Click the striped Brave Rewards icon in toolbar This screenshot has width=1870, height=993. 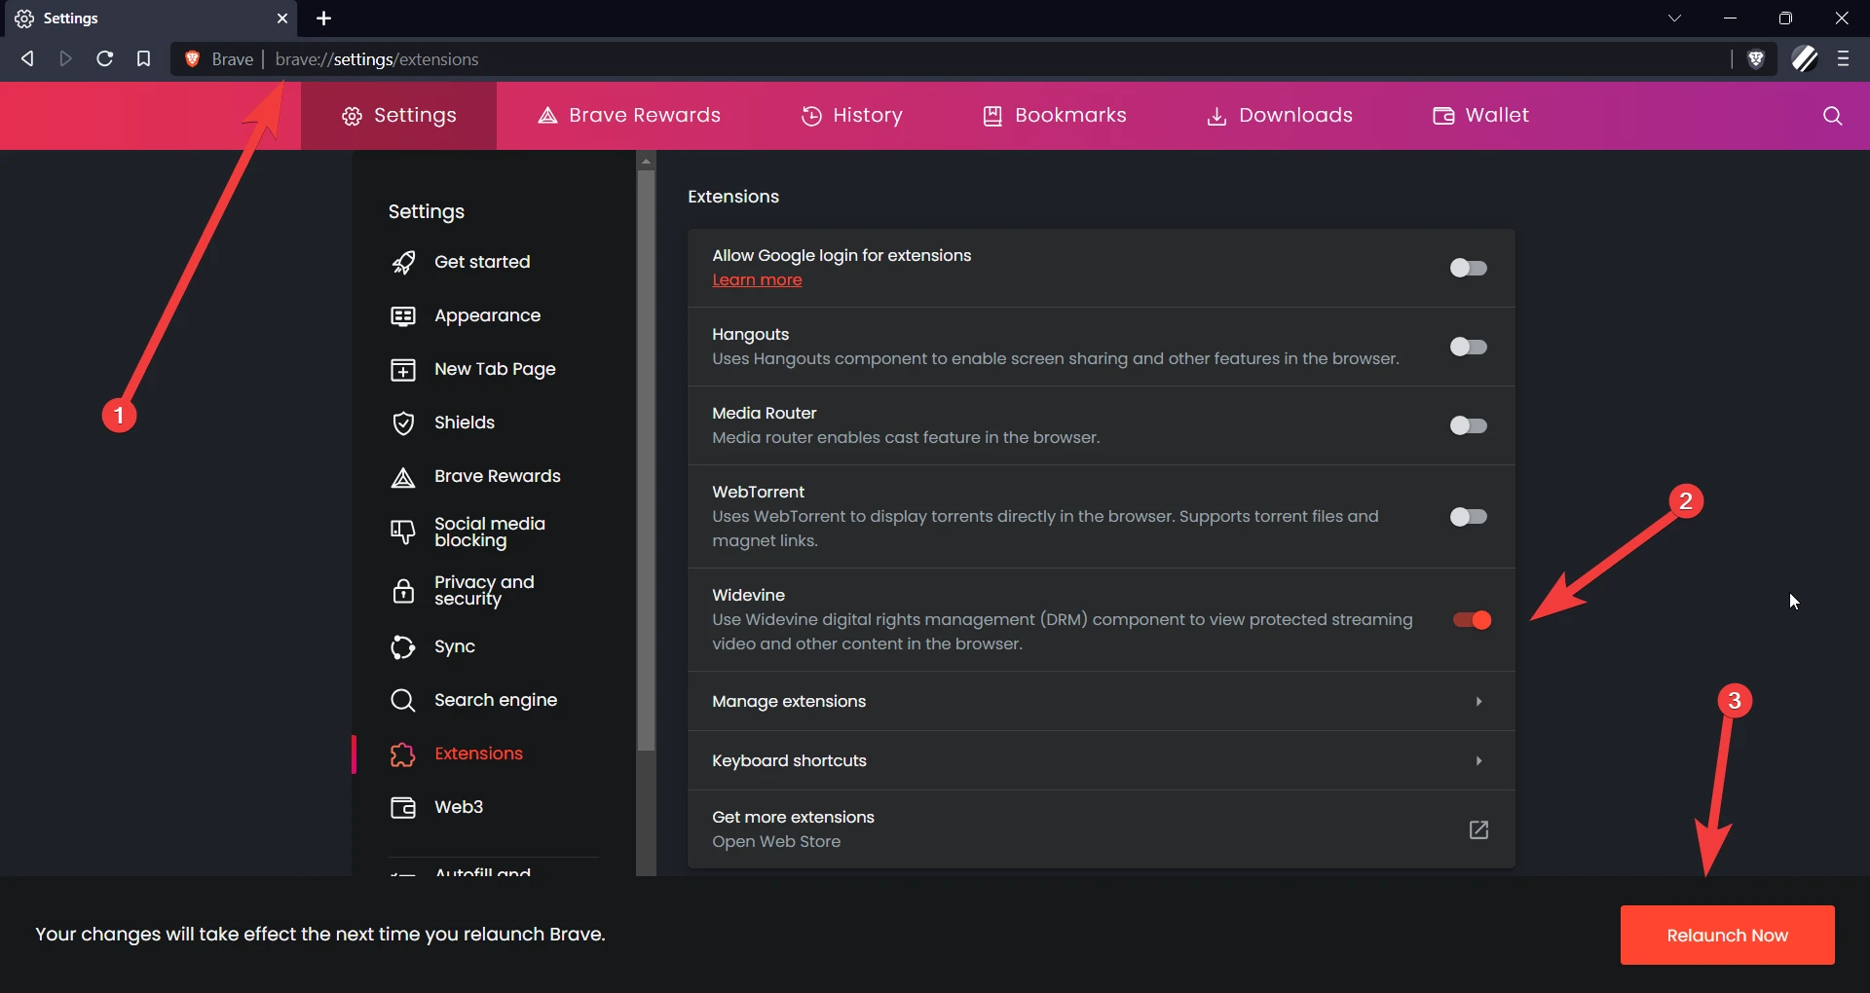pyautogui.click(x=1805, y=58)
